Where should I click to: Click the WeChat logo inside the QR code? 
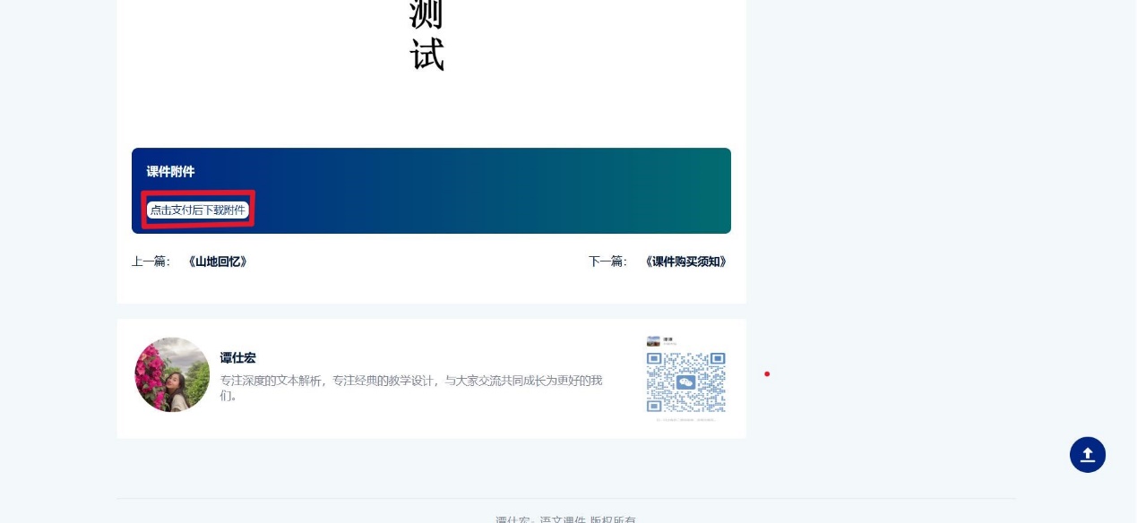(686, 382)
